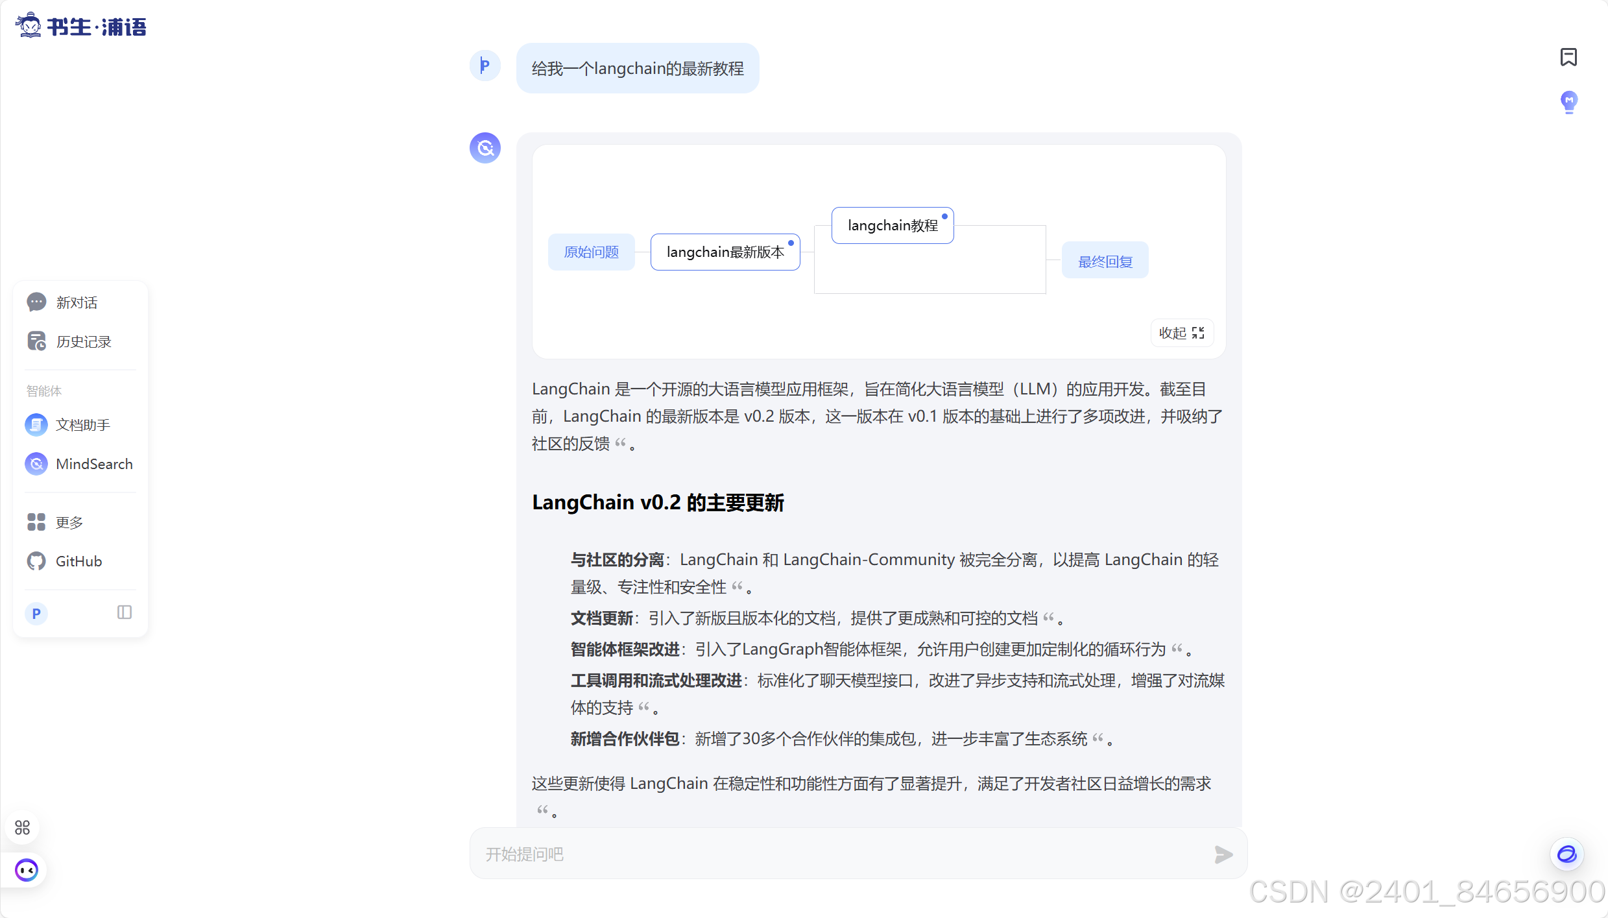Collapse the mind map with 收起
The width and height of the screenshot is (1608, 918).
[x=1181, y=333]
